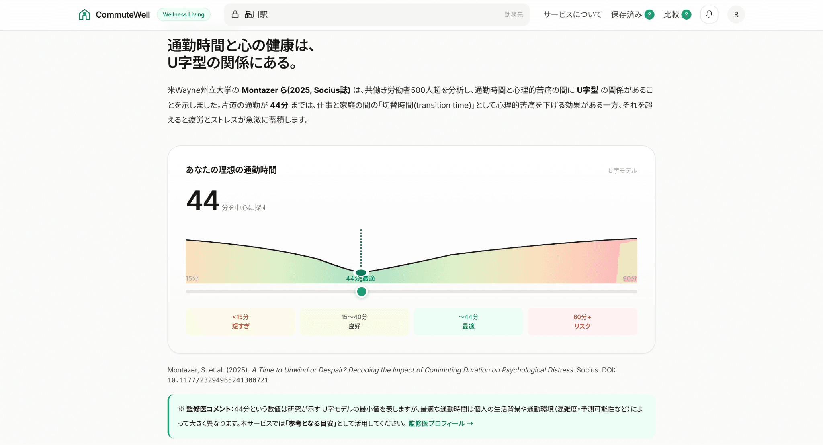
Task: Select the 15〜40分 良好 category card
Action: tap(354, 322)
